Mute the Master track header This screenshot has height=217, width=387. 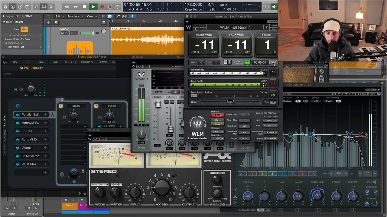[x=63, y=33]
